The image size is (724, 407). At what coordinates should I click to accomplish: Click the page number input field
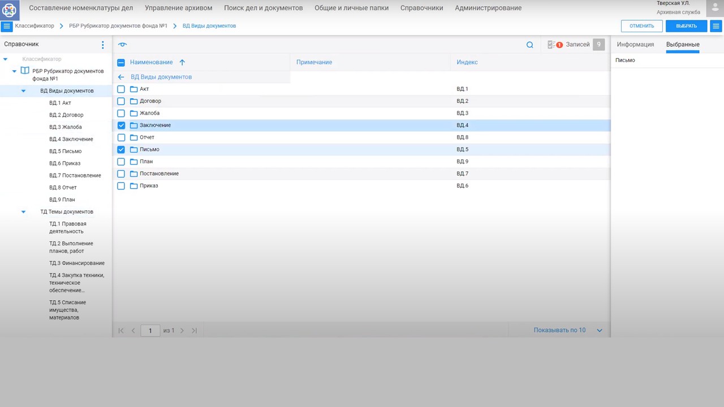pos(150,331)
